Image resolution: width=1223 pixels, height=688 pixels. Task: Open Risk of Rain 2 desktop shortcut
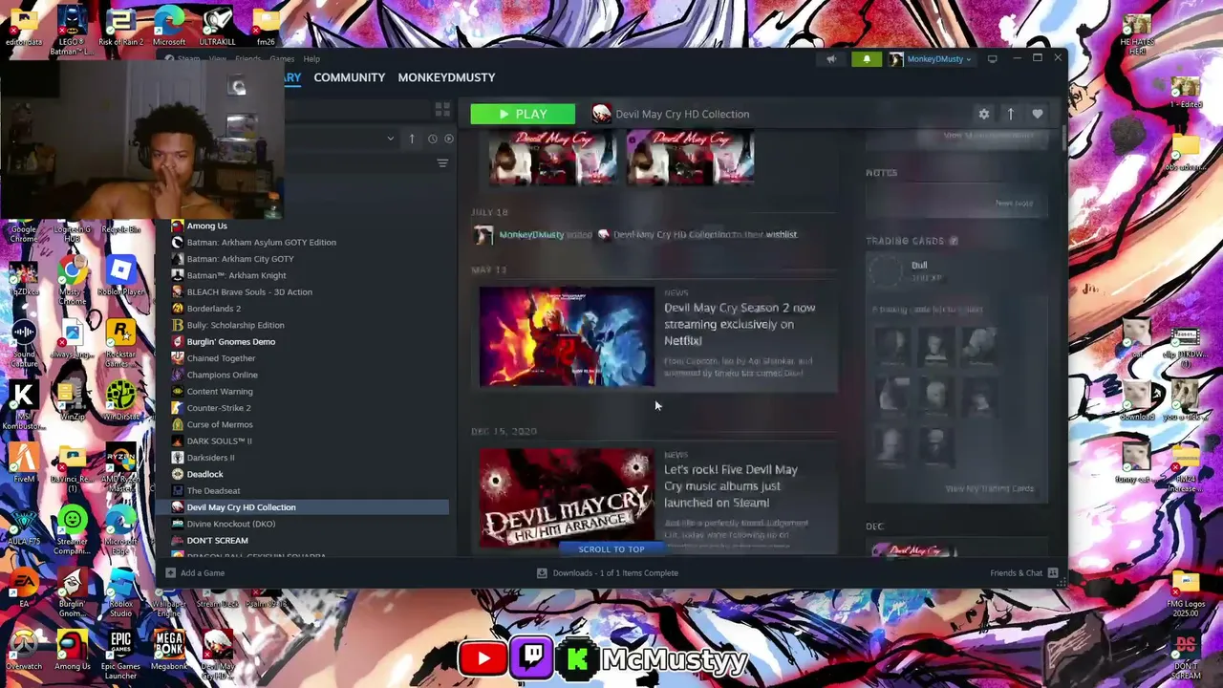pos(120,25)
